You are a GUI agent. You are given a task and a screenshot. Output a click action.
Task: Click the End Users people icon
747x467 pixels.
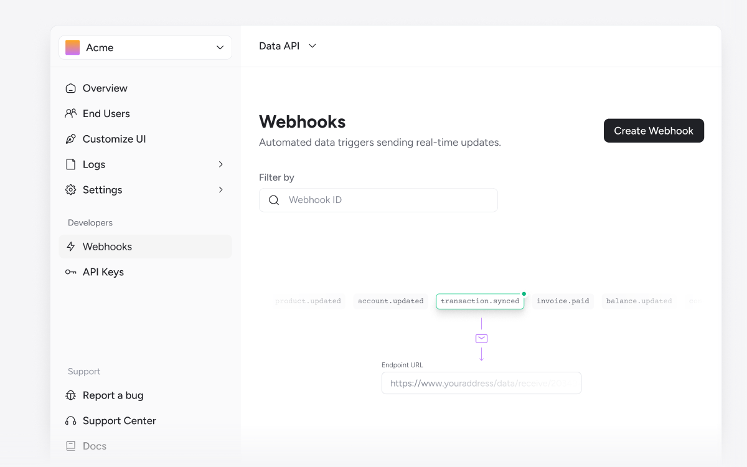(71, 114)
